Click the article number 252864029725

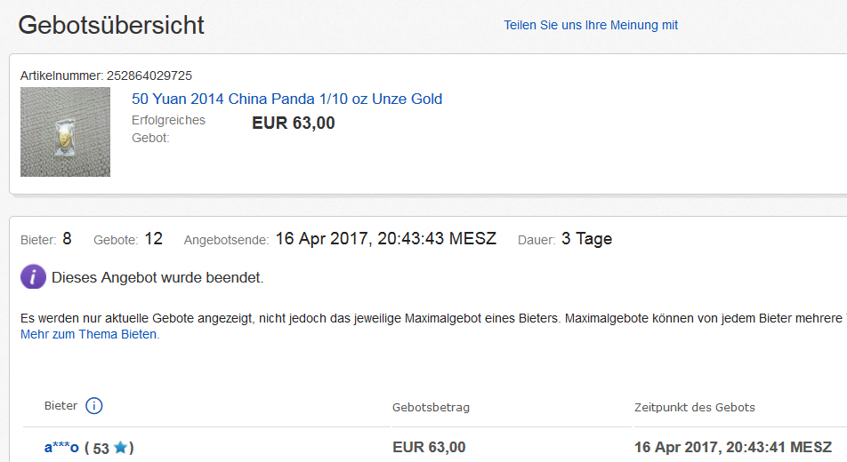(x=149, y=76)
